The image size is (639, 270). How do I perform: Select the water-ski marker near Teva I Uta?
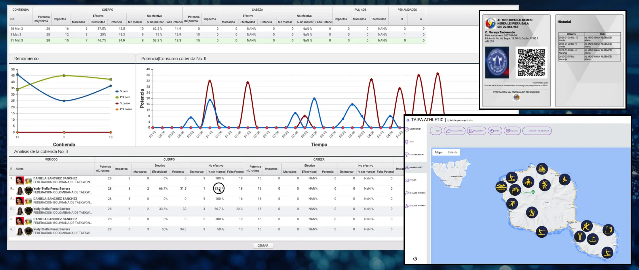[x=542, y=232]
